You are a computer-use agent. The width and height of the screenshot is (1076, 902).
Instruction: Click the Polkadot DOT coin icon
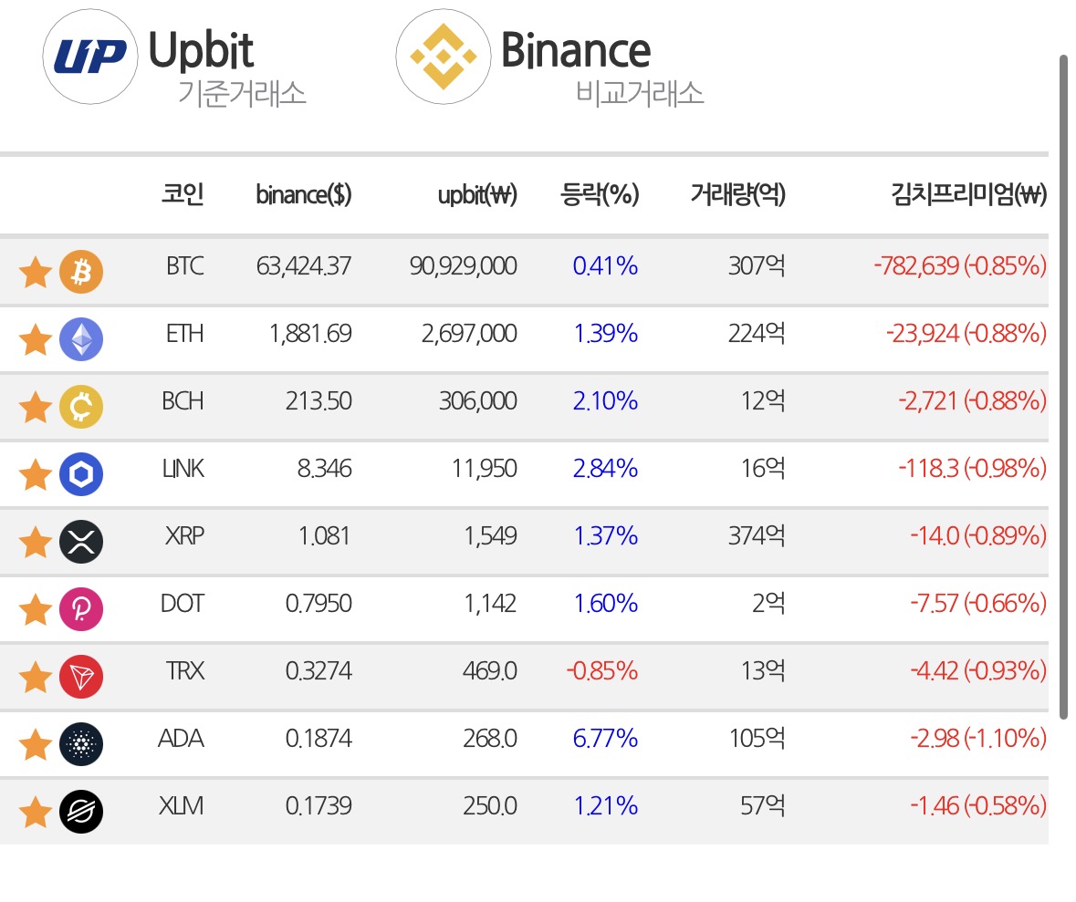pyautogui.click(x=81, y=609)
